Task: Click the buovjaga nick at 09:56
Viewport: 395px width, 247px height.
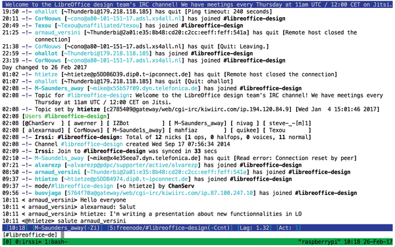Action: (x=48, y=193)
